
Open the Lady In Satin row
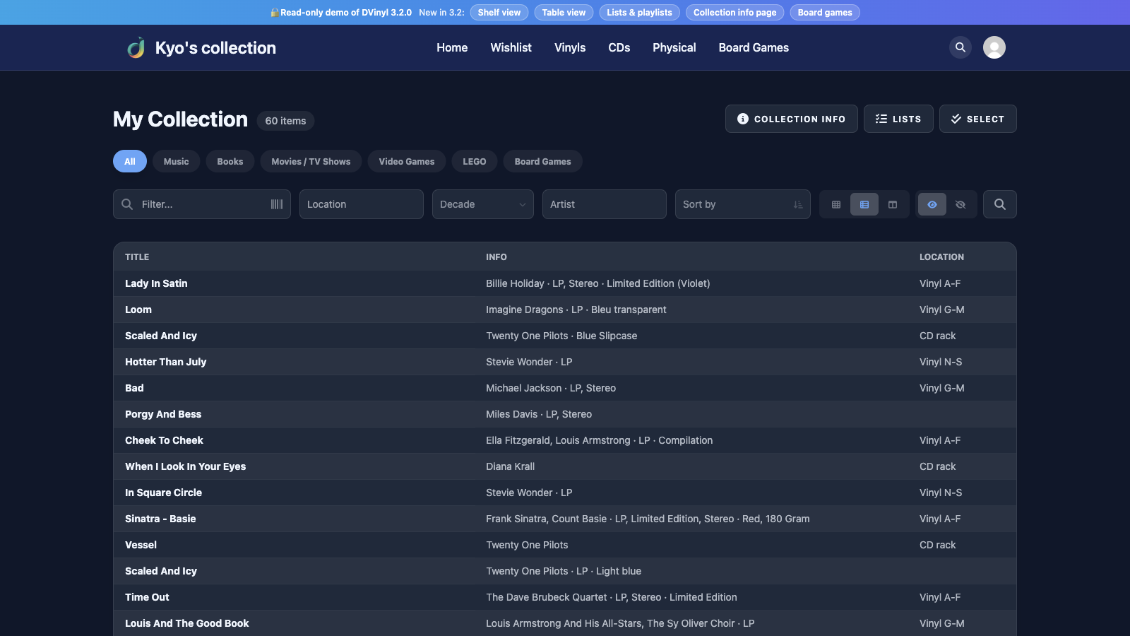[565, 283]
